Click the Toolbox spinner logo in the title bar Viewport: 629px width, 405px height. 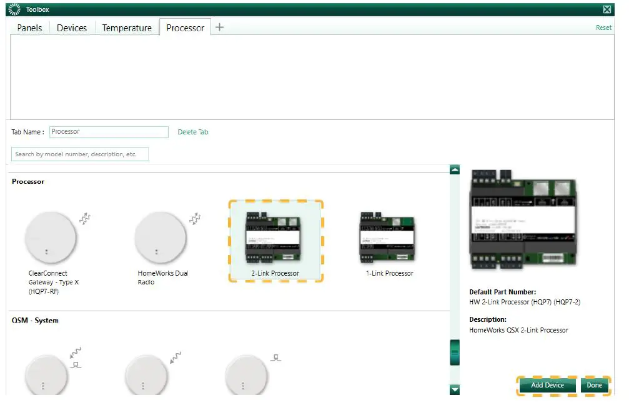pos(13,9)
